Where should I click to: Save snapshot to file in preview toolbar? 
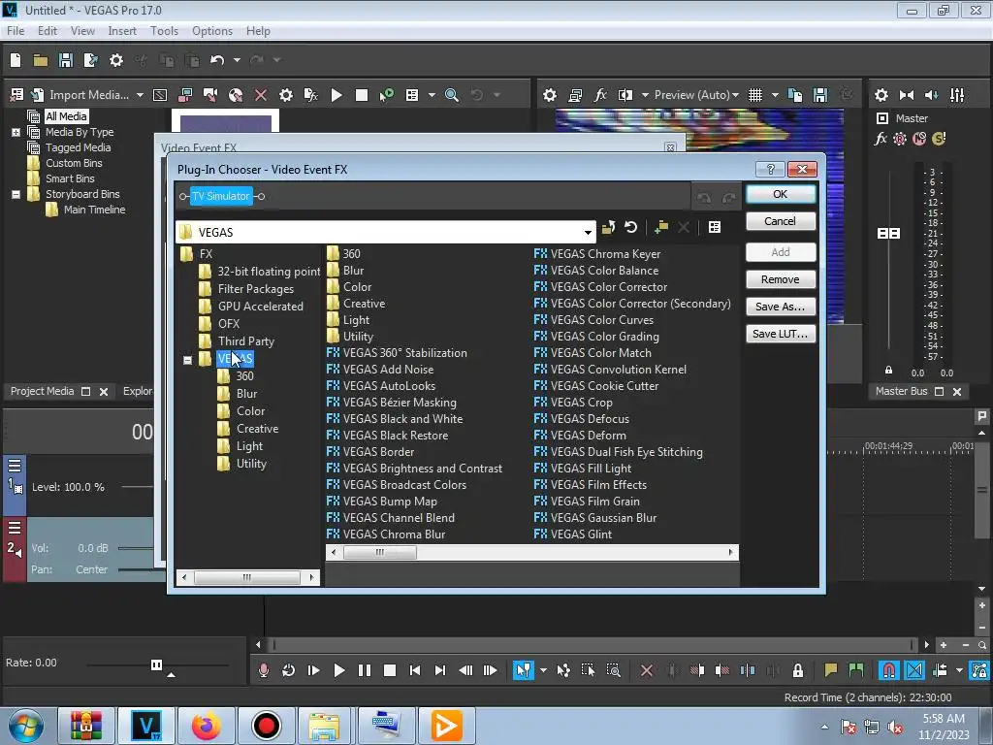click(820, 95)
